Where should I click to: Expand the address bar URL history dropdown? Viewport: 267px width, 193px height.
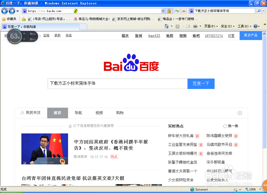click(163, 11)
